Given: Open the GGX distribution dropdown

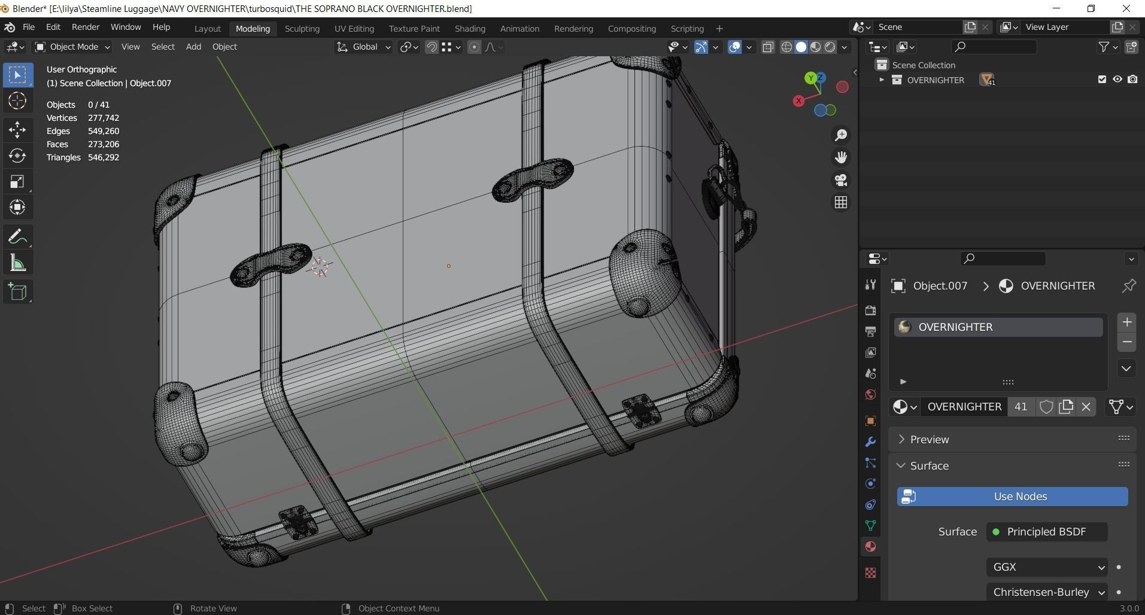Looking at the screenshot, I should [x=1047, y=567].
